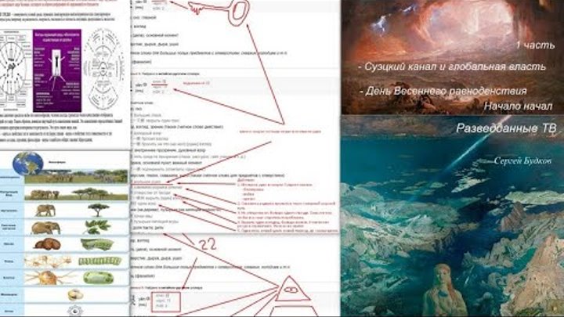Screen dimensions: 564x317
Task: Click the "1 часть" label
Action: coord(535,45)
